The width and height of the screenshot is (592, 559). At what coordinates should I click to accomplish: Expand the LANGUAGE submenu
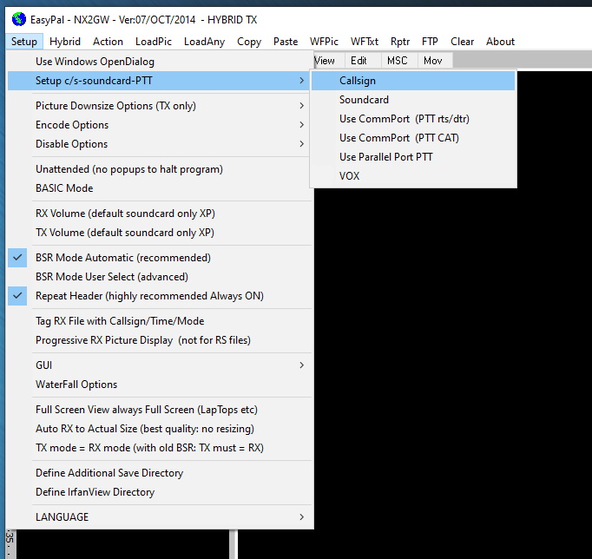pyautogui.click(x=62, y=517)
